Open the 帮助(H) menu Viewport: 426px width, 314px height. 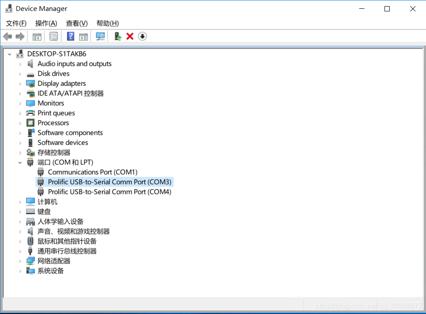[x=108, y=23]
